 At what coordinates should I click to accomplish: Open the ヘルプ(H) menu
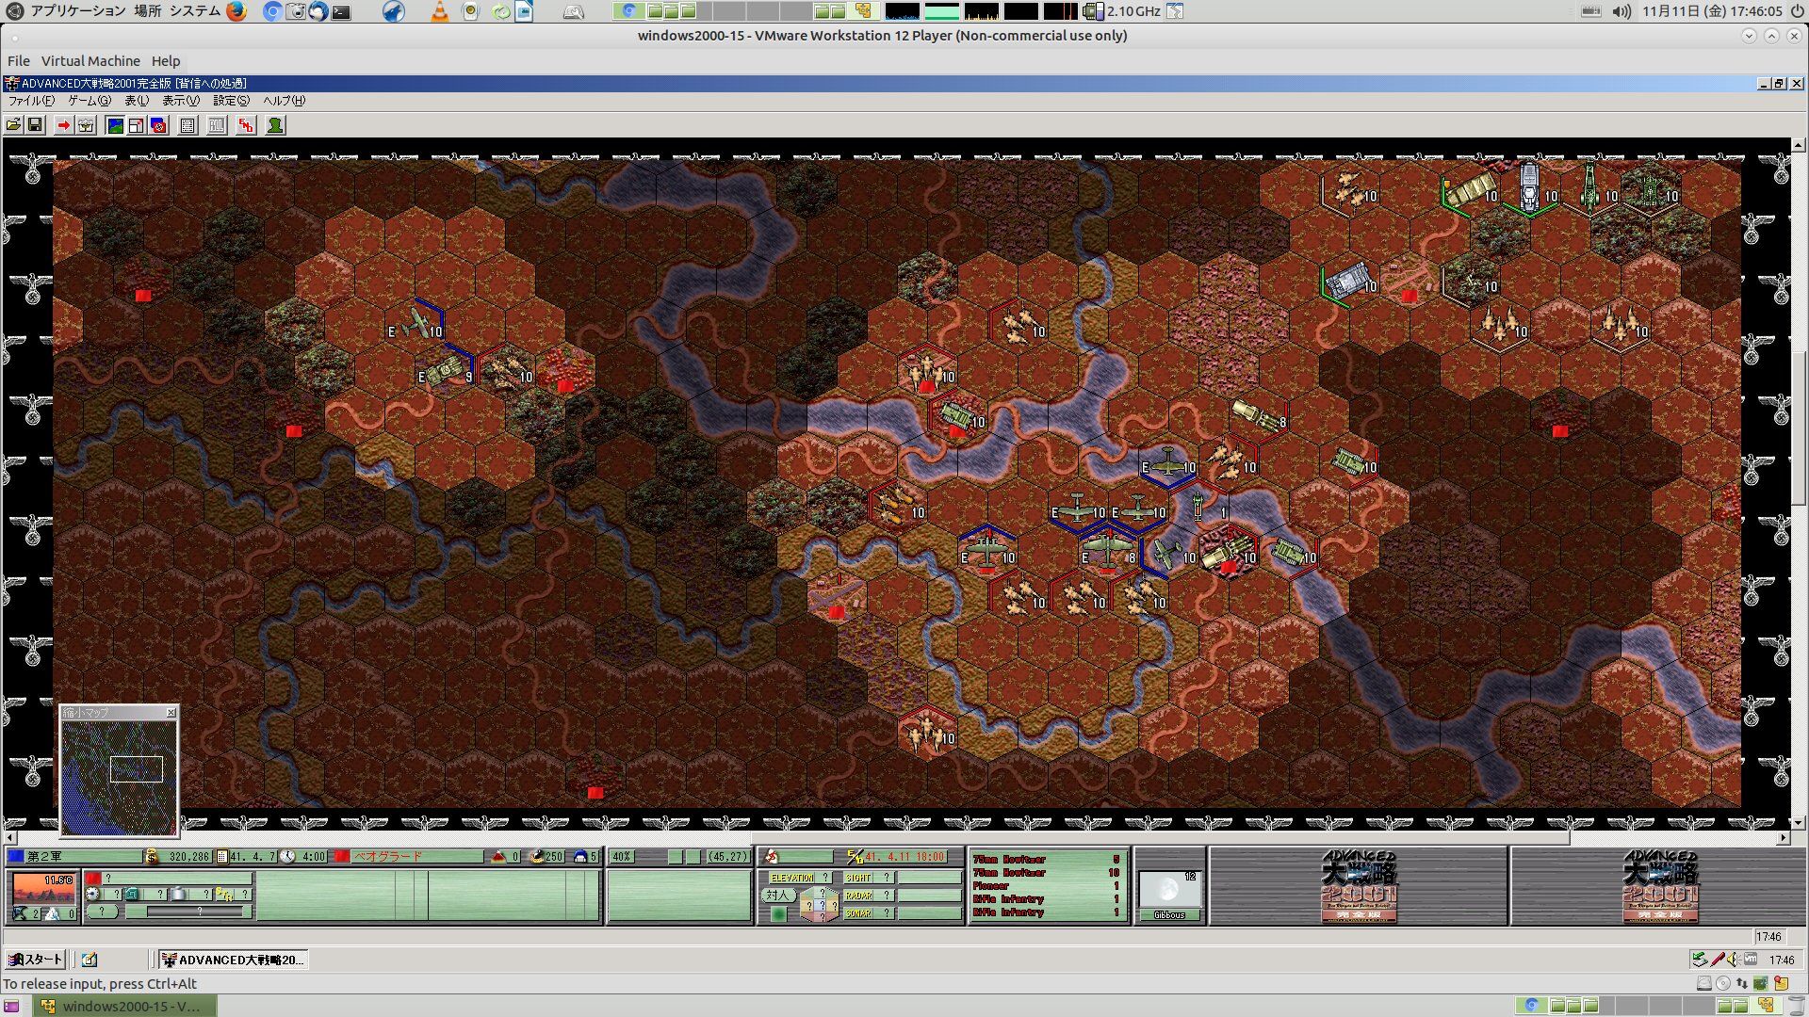coord(284,101)
